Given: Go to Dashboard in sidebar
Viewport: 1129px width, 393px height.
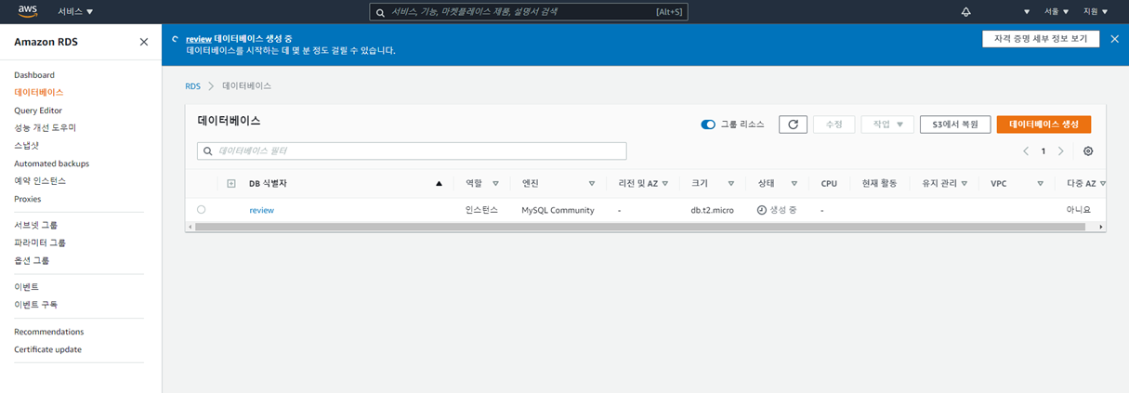Looking at the screenshot, I should click(34, 75).
